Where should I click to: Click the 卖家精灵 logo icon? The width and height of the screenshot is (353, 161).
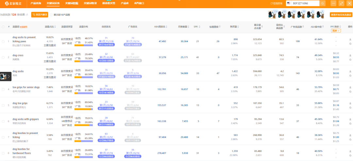tap(7, 3)
